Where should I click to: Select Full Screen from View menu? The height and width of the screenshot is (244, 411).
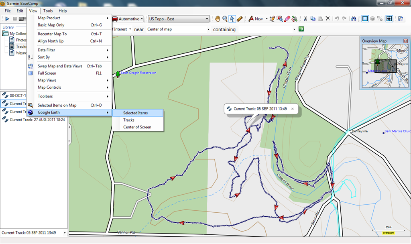(47, 73)
